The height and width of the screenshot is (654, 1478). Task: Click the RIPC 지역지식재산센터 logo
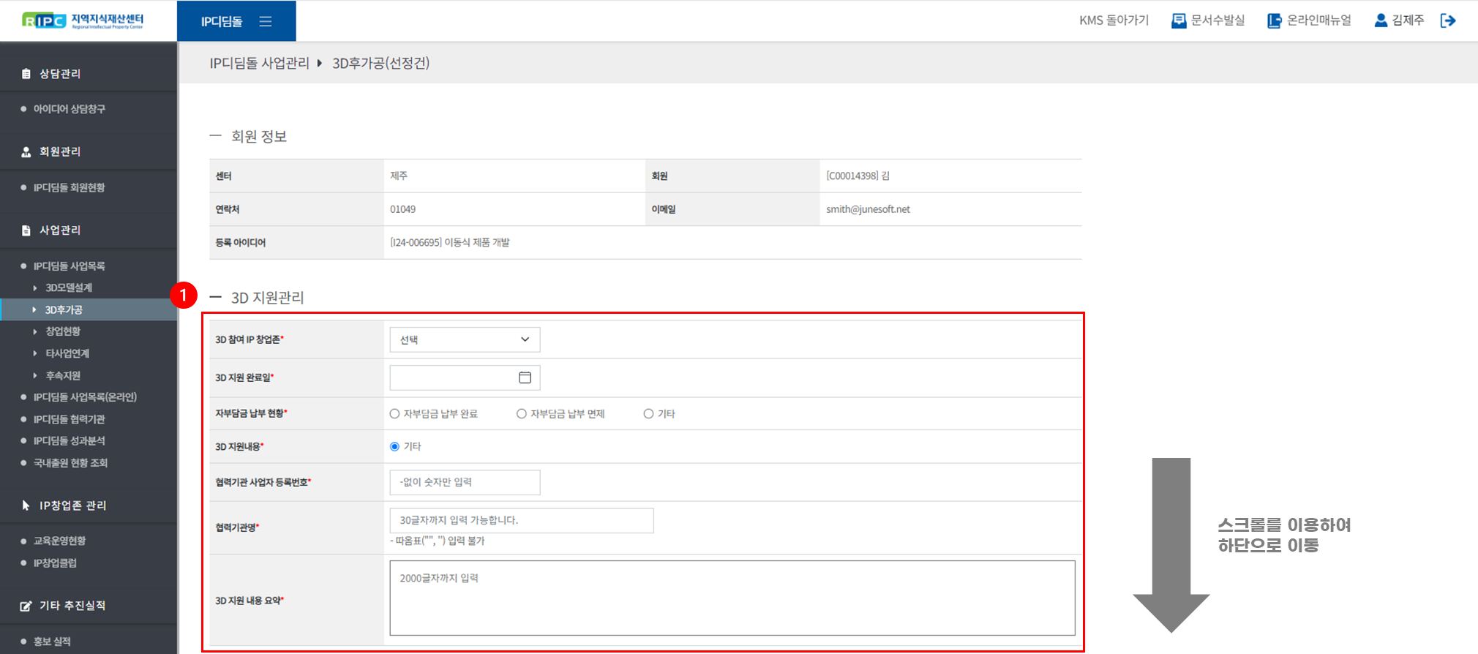(x=83, y=20)
